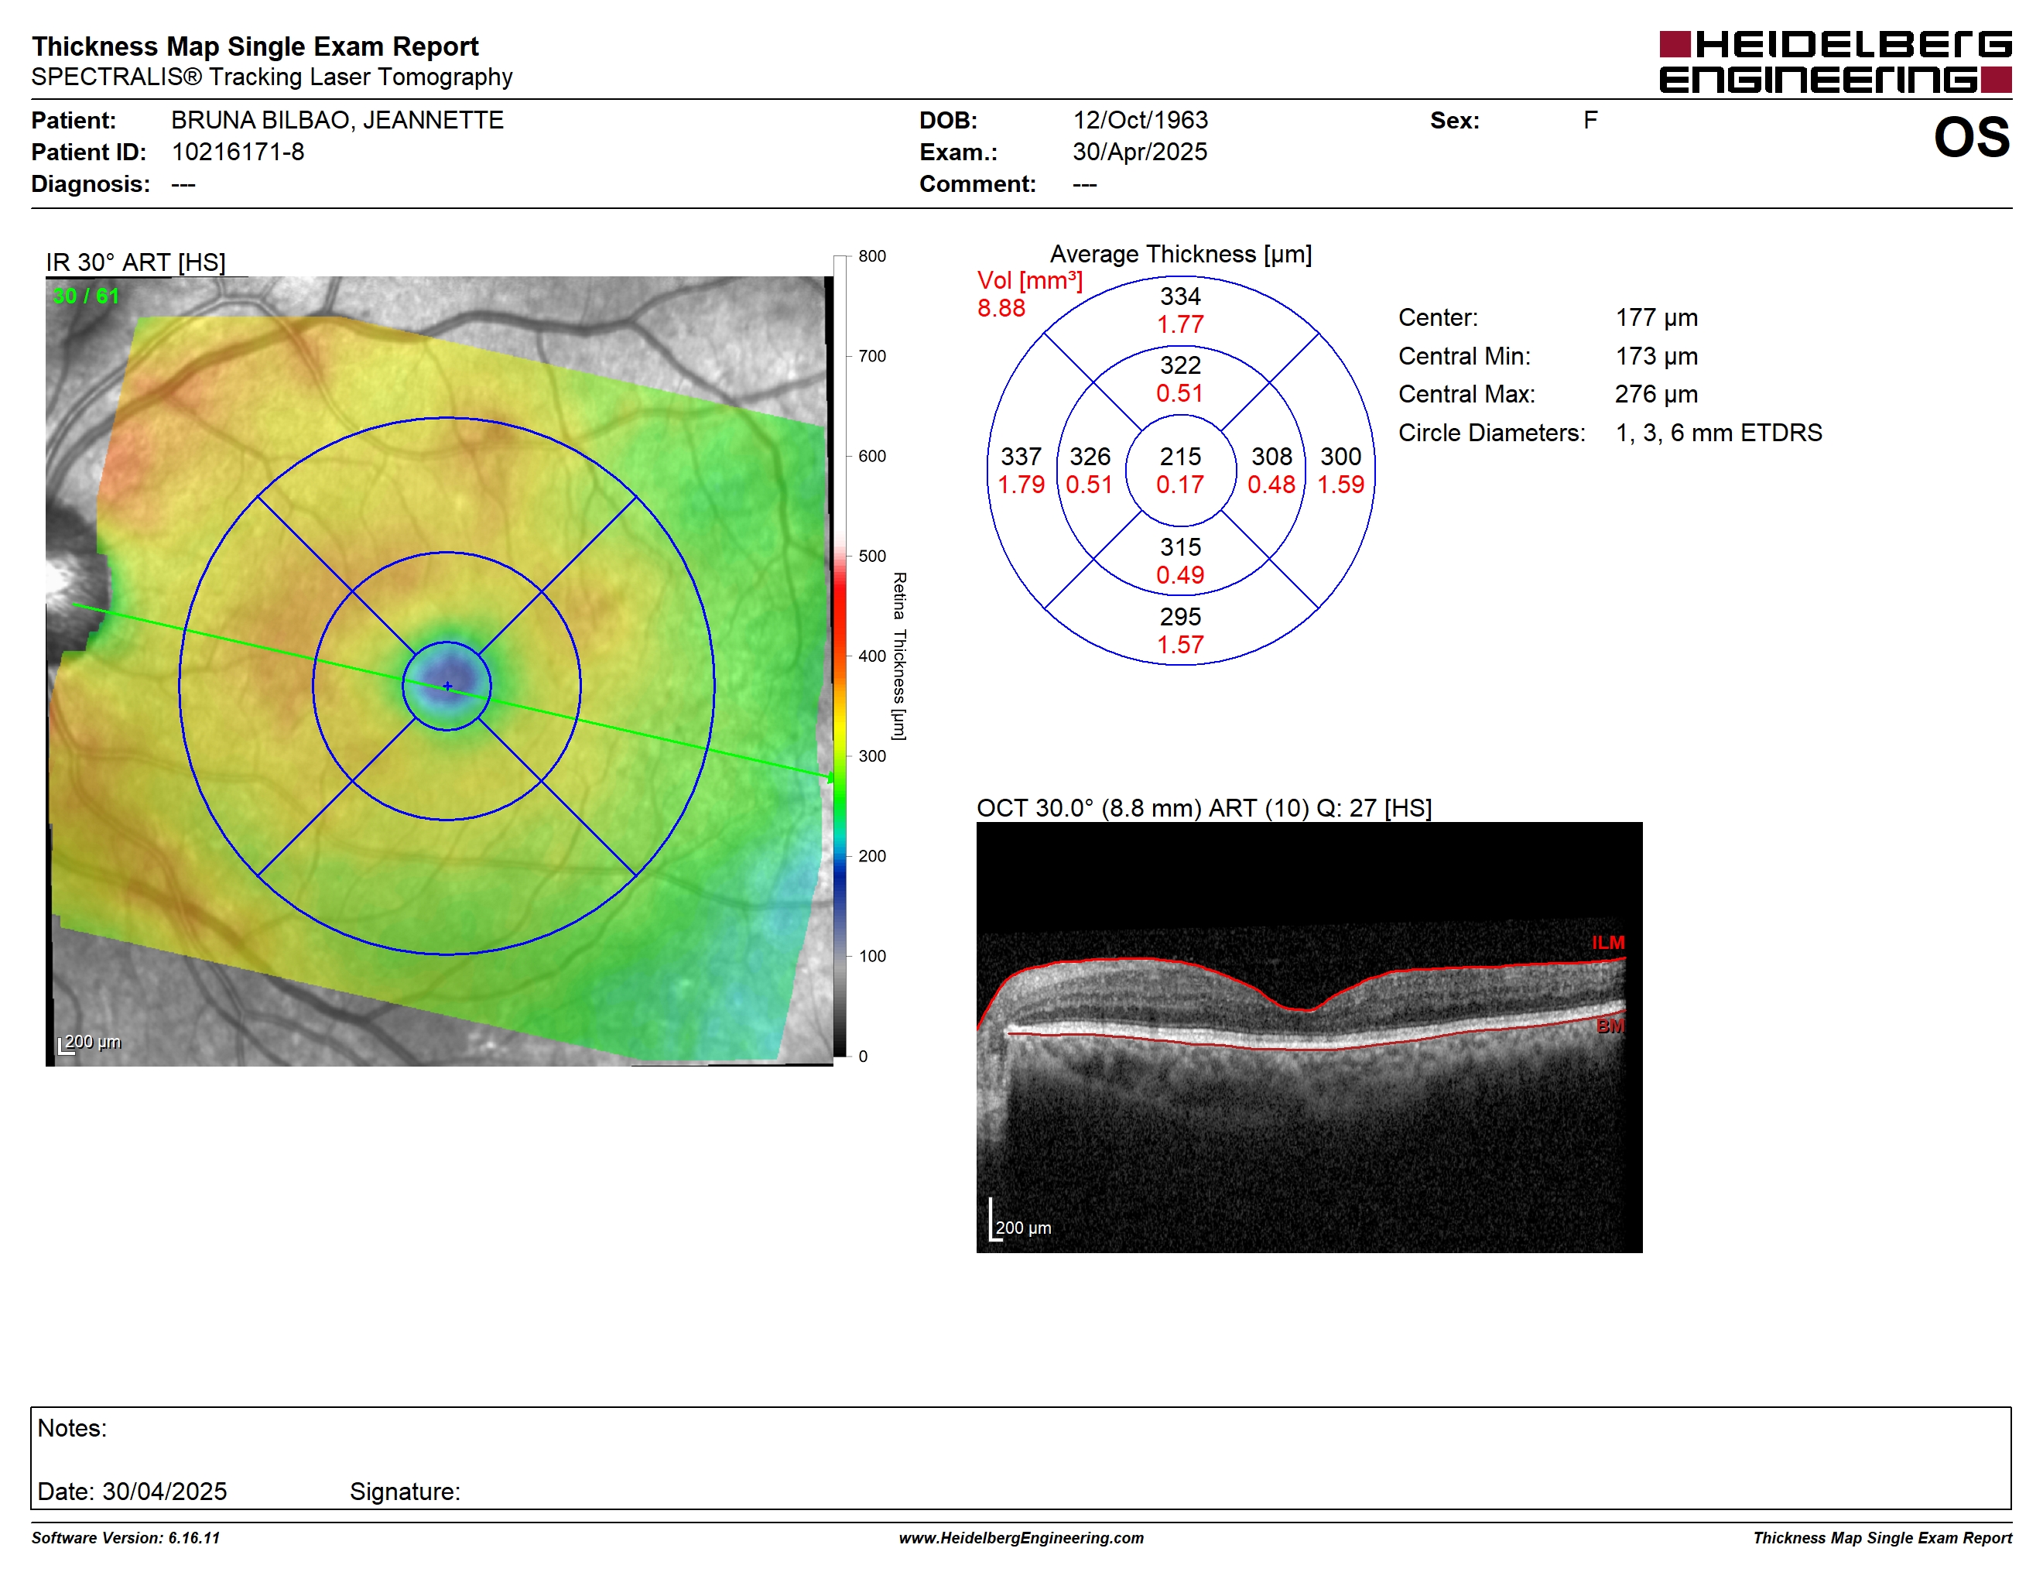Click the OS eye label
The width and height of the screenshot is (2043, 1579).
1971,138
